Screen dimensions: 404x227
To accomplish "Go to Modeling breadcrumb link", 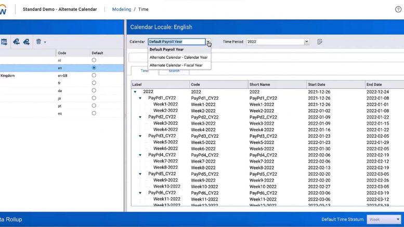I will tap(122, 9).
